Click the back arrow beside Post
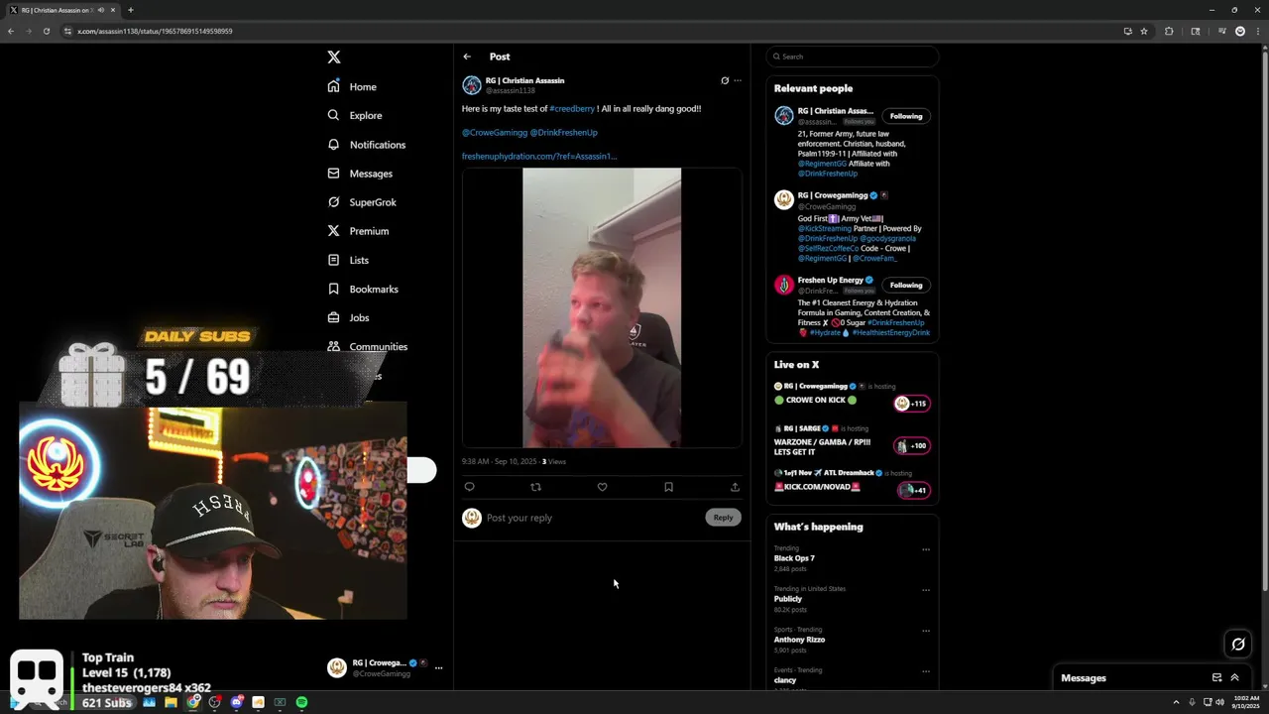Screen dimensions: 1269x714 [x=467, y=57]
